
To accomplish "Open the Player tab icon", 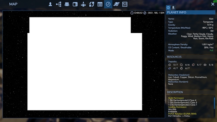I will point(50,4).
